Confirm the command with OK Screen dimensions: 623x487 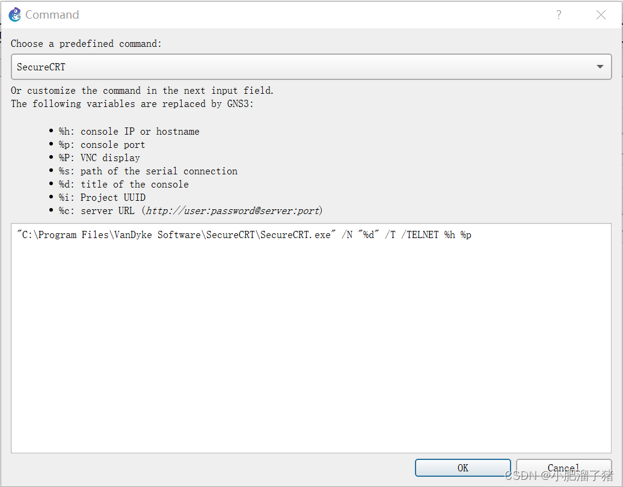(x=463, y=468)
